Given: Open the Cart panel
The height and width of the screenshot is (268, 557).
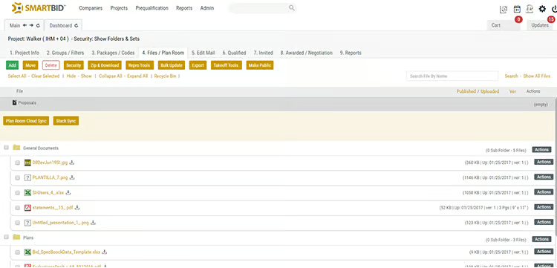Looking at the screenshot, I should 504,25.
